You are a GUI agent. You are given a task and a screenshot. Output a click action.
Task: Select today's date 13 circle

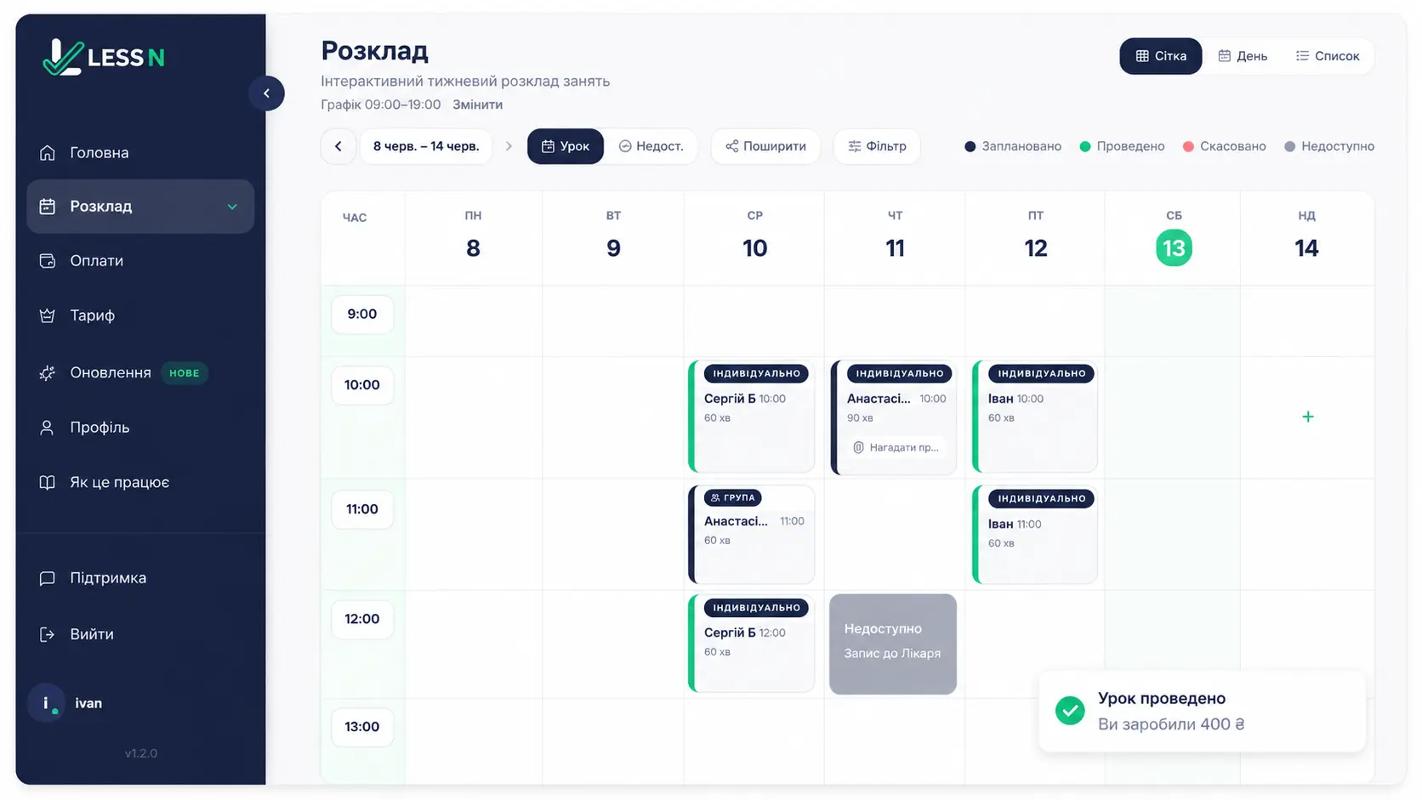[1174, 248]
